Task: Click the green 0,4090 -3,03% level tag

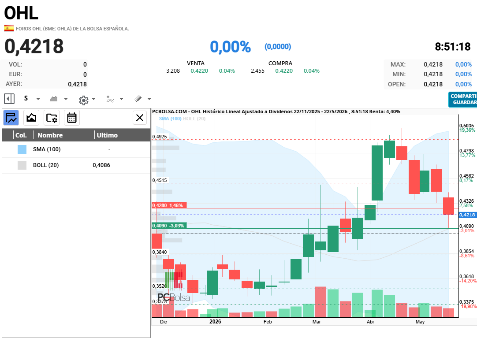Action: (x=169, y=226)
